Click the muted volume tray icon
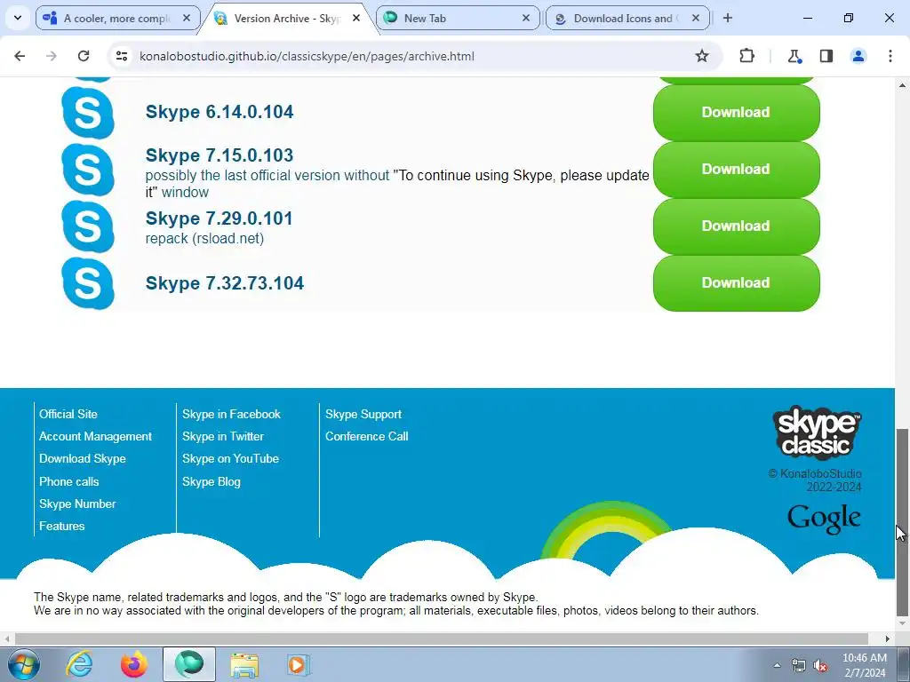The width and height of the screenshot is (910, 682). (x=820, y=666)
